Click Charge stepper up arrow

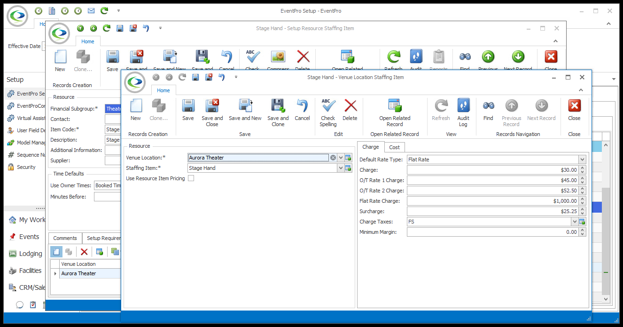(x=583, y=168)
